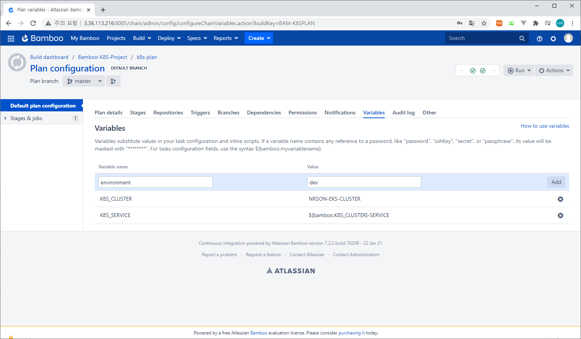Open the Create dropdown button

tap(259, 38)
